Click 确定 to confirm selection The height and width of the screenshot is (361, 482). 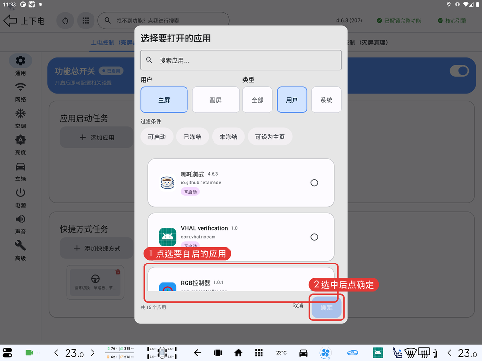coord(326,307)
